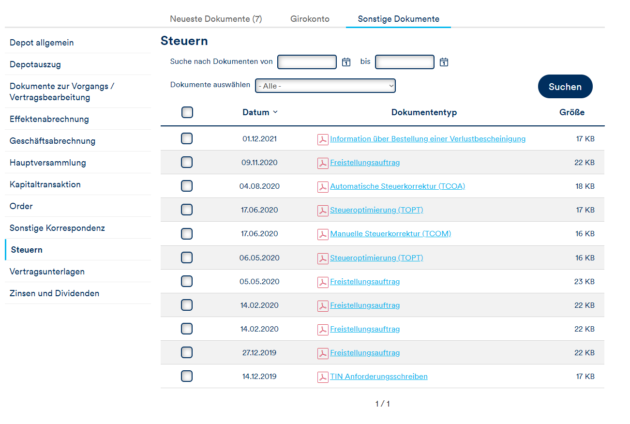This screenshot has height=424, width=630.
Task: Toggle the select-all documents checkbox in header
Action: [x=187, y=112]
